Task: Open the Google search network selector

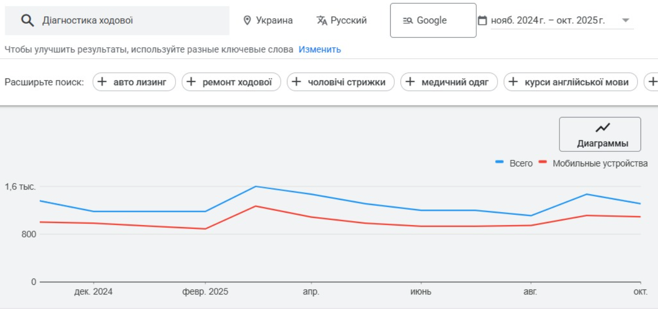Action: pyautogui.click(x=432, y=21)
